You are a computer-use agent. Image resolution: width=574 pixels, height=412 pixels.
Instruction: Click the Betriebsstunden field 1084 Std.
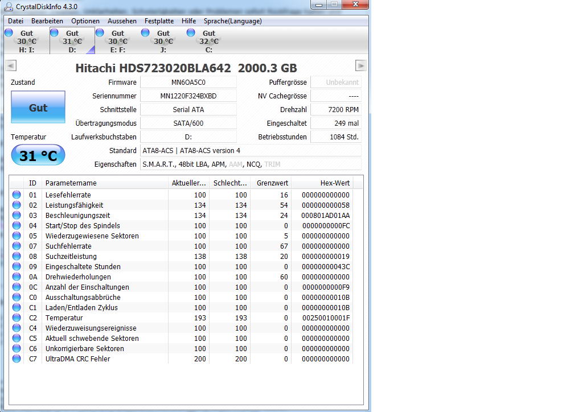click(x=336, y=137)
